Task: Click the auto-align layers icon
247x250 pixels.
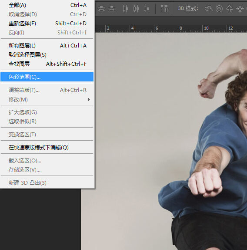Action: (164, 9)
